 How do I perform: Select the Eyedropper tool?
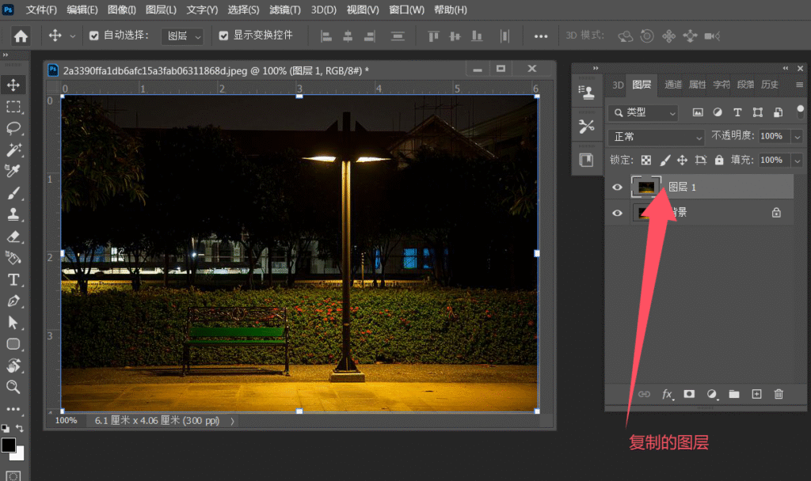[x=13, y=171]
